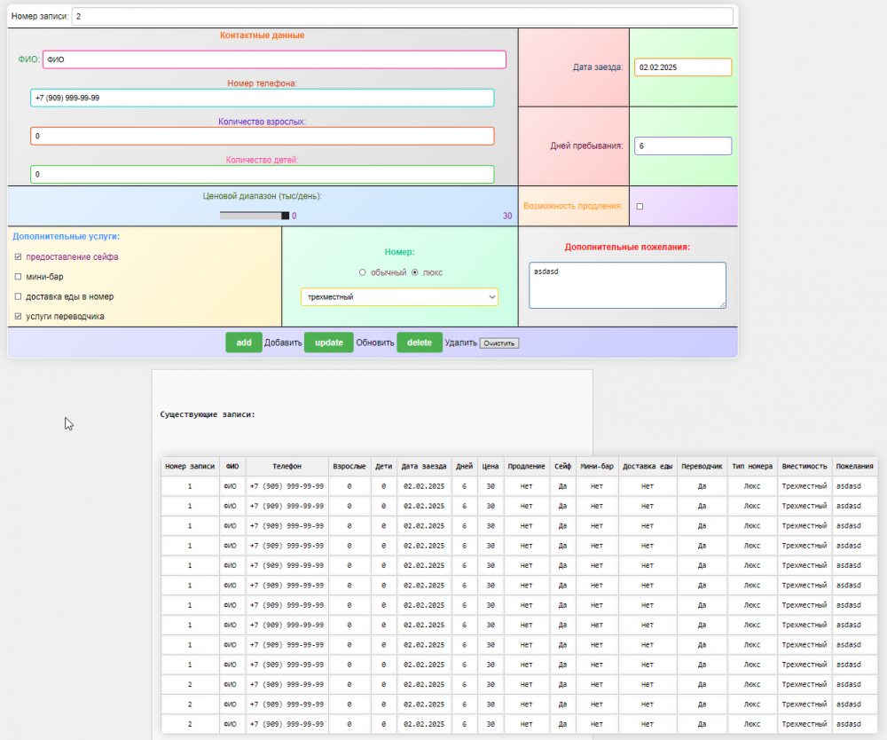Check the доставка еды в номер option

pyautogui.click(x=19, y=296)
